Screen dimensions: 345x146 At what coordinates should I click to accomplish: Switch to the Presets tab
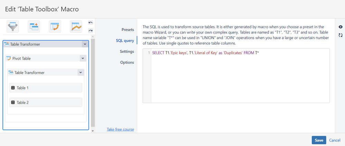(x=128, y=30)
